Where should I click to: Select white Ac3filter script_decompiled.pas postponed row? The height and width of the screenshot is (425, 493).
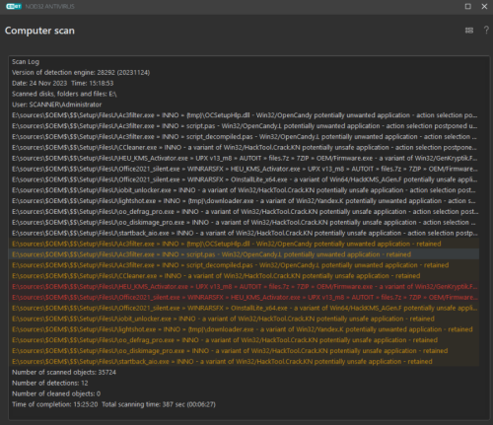[x=244, y=137]
